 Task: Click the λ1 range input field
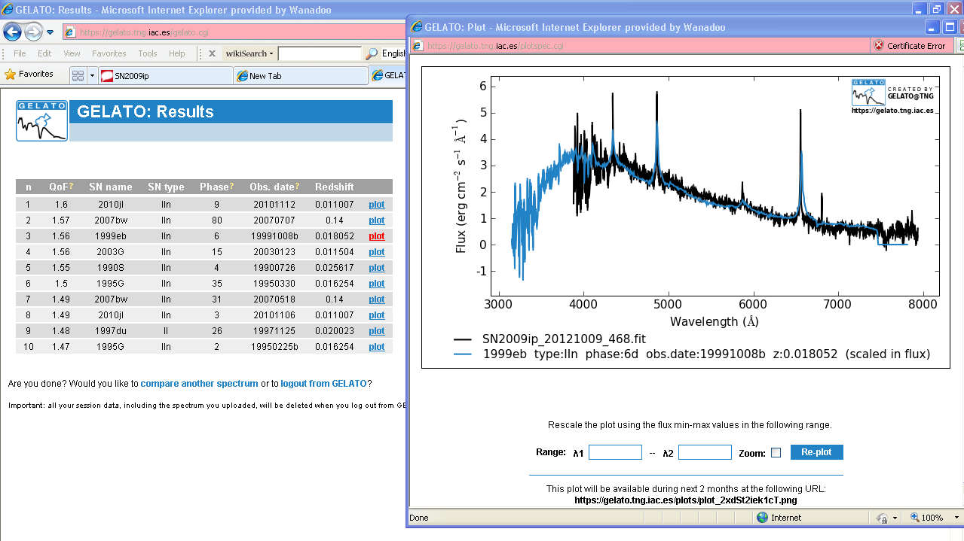615,453
